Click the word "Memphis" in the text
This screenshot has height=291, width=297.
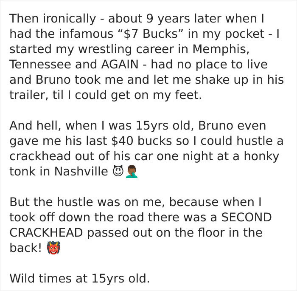click(x=221, y=49)
